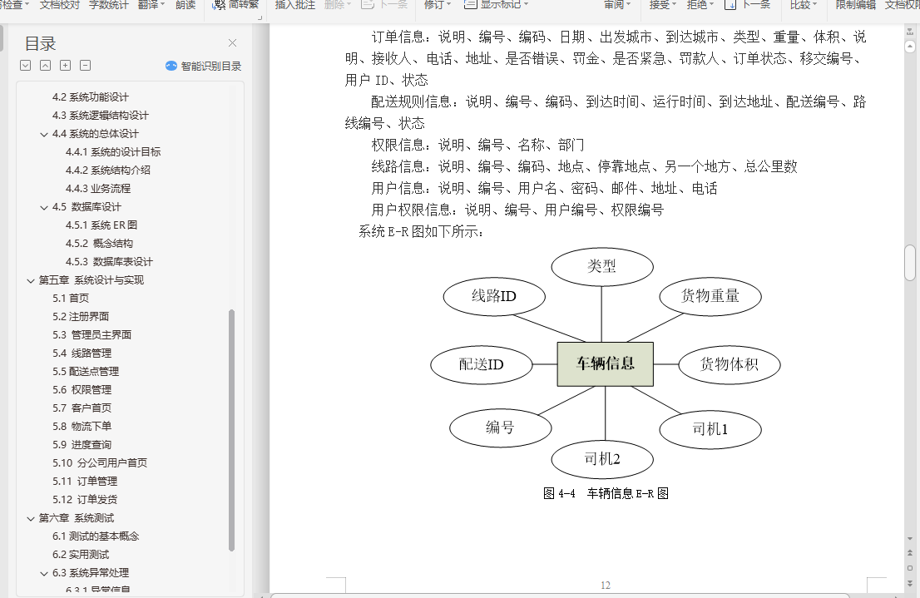This screenshot has width=920, height=598.
Task: Go to 4.4.3 业务流程 heading
Action: [98, 188]
